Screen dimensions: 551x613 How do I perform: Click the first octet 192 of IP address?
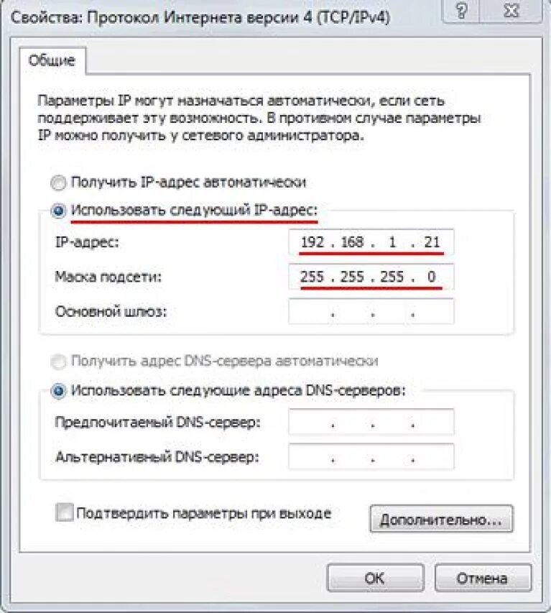coord(312,242)
